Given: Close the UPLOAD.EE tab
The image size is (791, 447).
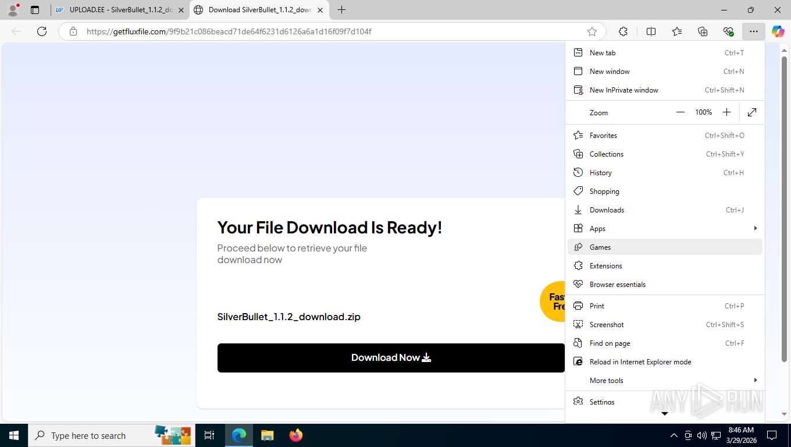Looking at the screenshot, I should pyautogui.click(x=181, y=10).
